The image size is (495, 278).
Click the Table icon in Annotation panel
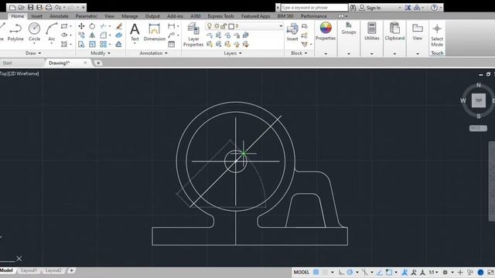tap(172, 44)
